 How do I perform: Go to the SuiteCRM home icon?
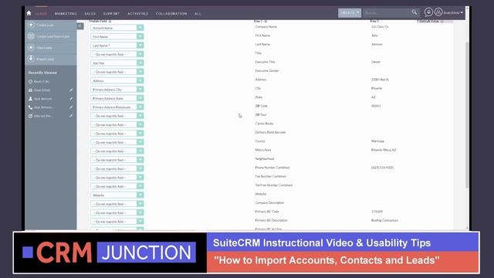pos(29,13)
